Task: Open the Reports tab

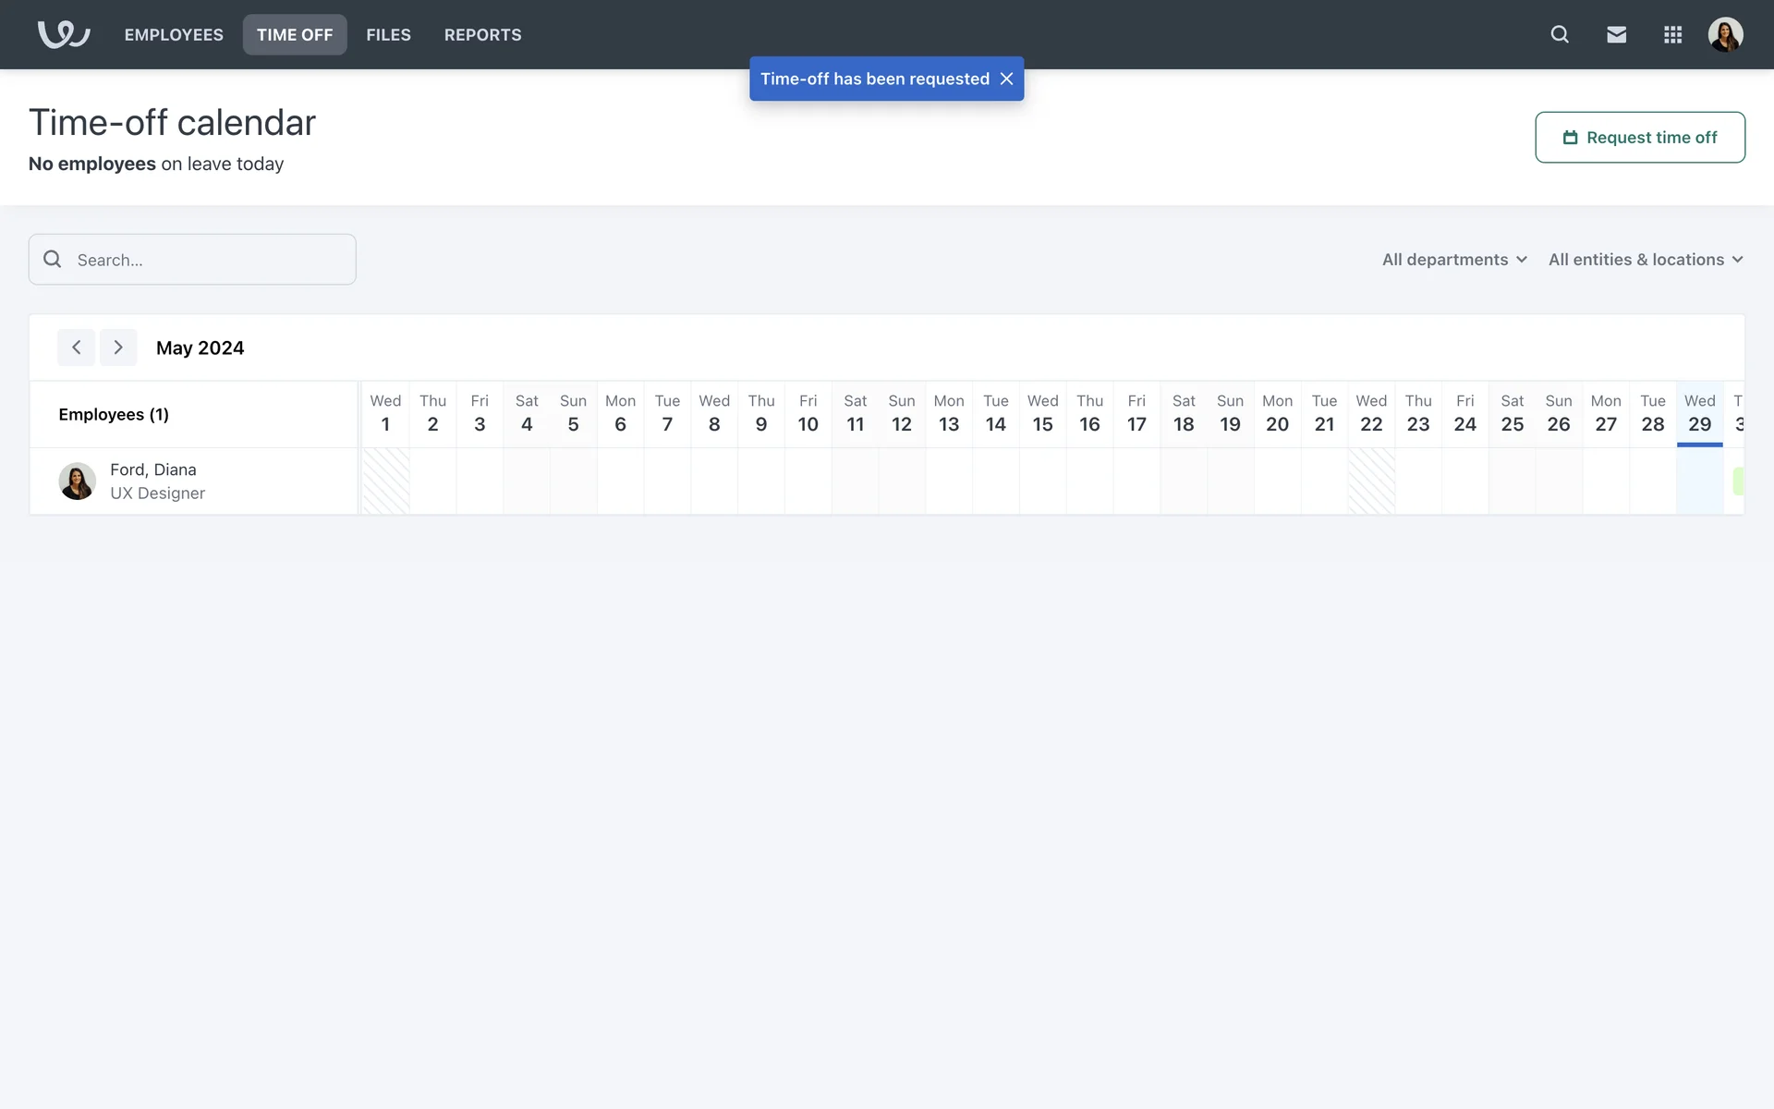Action: coord(482,34)
